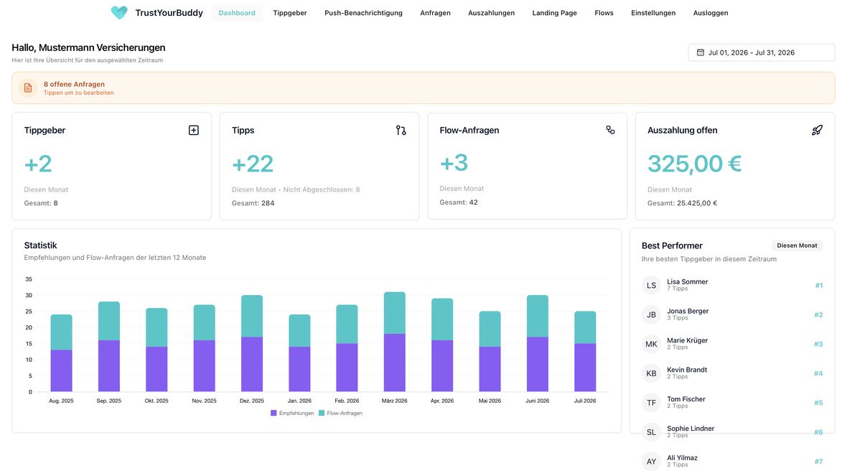Click the calendar icon in date range
847x476 pixels.
click(701, 52)
